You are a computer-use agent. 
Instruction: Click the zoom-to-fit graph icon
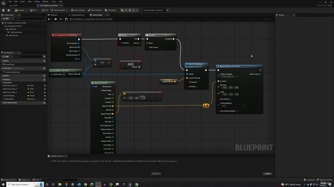(66, 19)
